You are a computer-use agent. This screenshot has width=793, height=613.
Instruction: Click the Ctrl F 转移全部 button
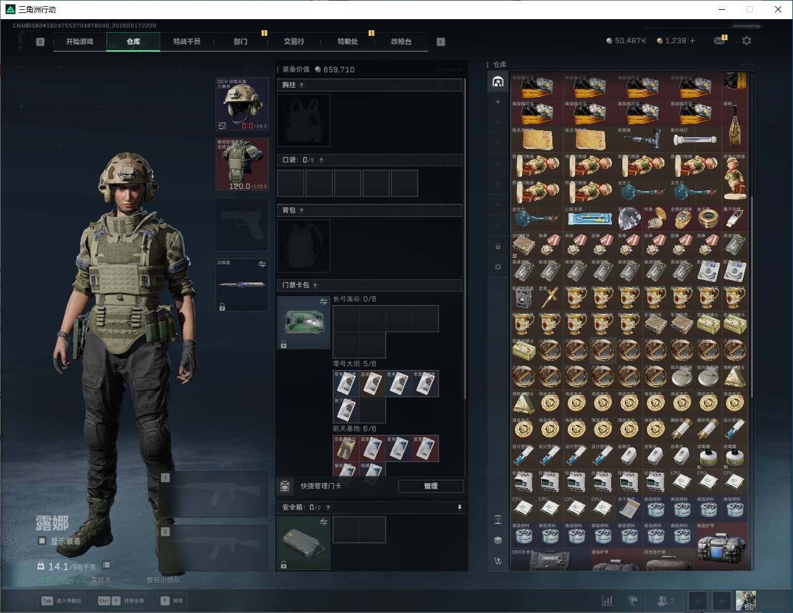(x=121, y=601)
